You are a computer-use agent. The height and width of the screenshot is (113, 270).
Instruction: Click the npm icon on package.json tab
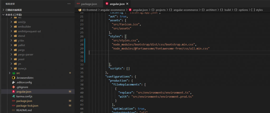point(78,4)
